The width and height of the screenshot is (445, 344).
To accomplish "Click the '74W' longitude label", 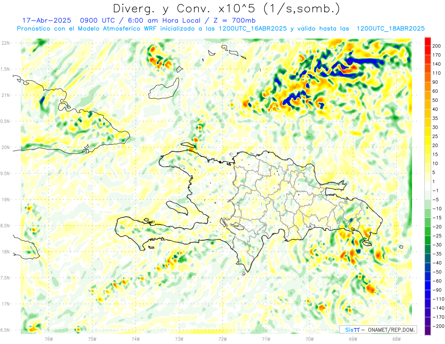I will tap(136, 338).
